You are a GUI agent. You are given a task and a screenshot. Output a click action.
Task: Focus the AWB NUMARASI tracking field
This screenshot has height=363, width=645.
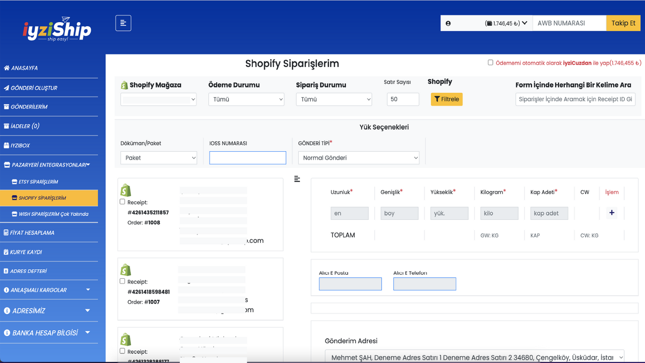(x=569, y=23)
